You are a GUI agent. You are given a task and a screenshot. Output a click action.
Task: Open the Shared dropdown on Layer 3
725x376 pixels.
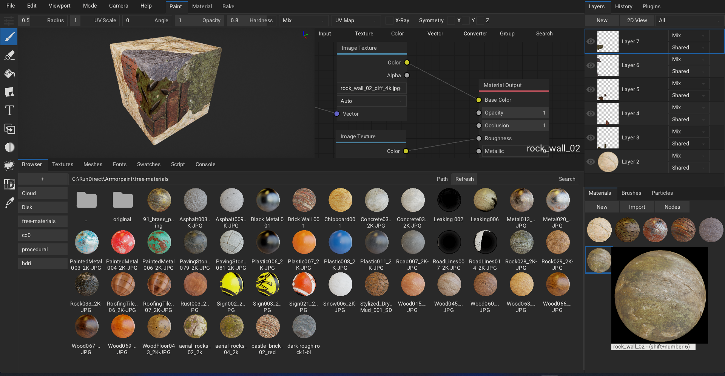[688, 144]
